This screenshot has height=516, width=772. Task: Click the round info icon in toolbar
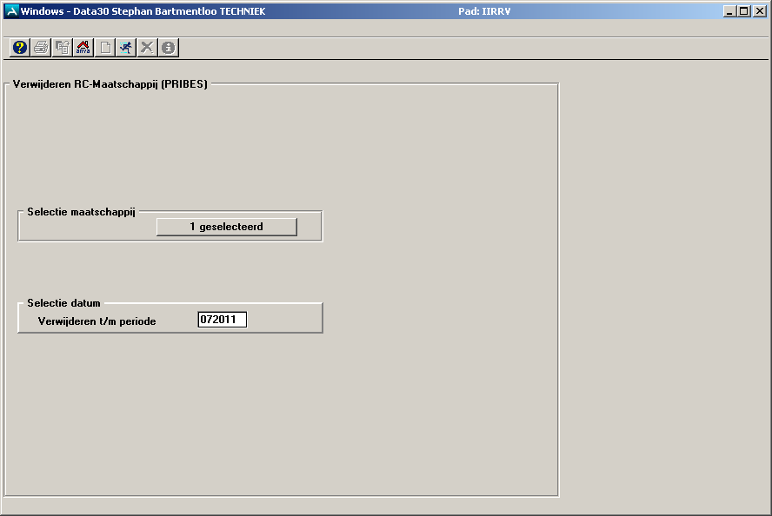(169, 48)
